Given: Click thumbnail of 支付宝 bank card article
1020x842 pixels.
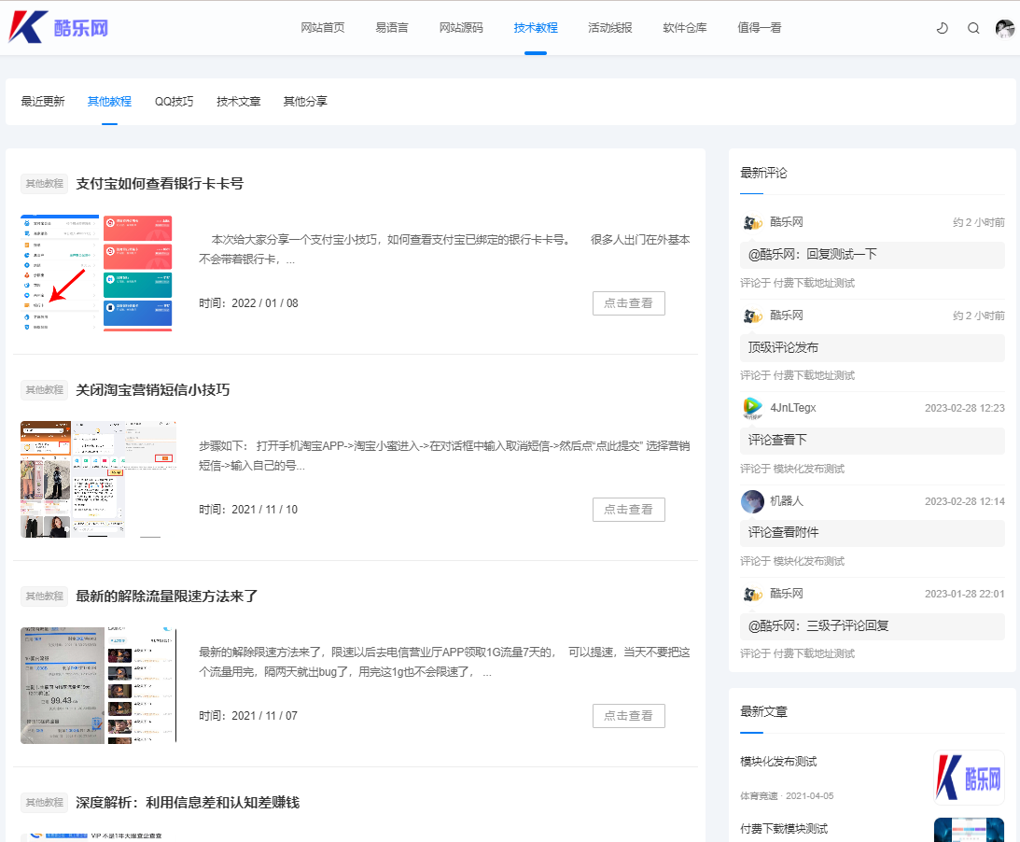Looking at the screenshot, I should 96,273.
